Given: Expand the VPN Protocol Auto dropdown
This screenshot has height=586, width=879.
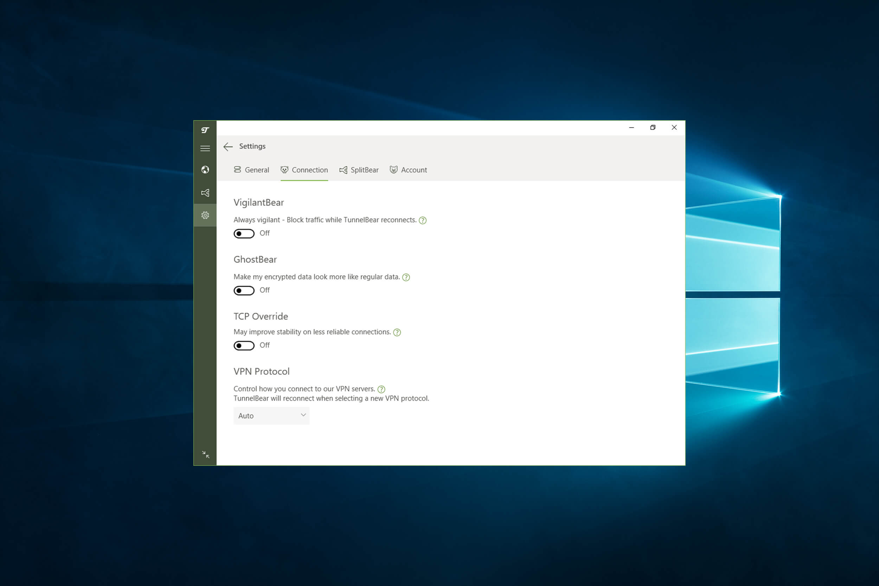Looking at the screenshot, I should [x=271, y=416].
